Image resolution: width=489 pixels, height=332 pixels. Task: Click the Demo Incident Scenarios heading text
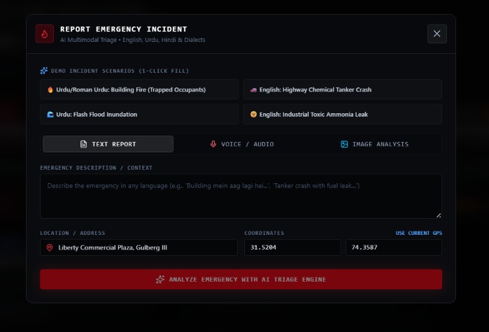click(120, 71)
